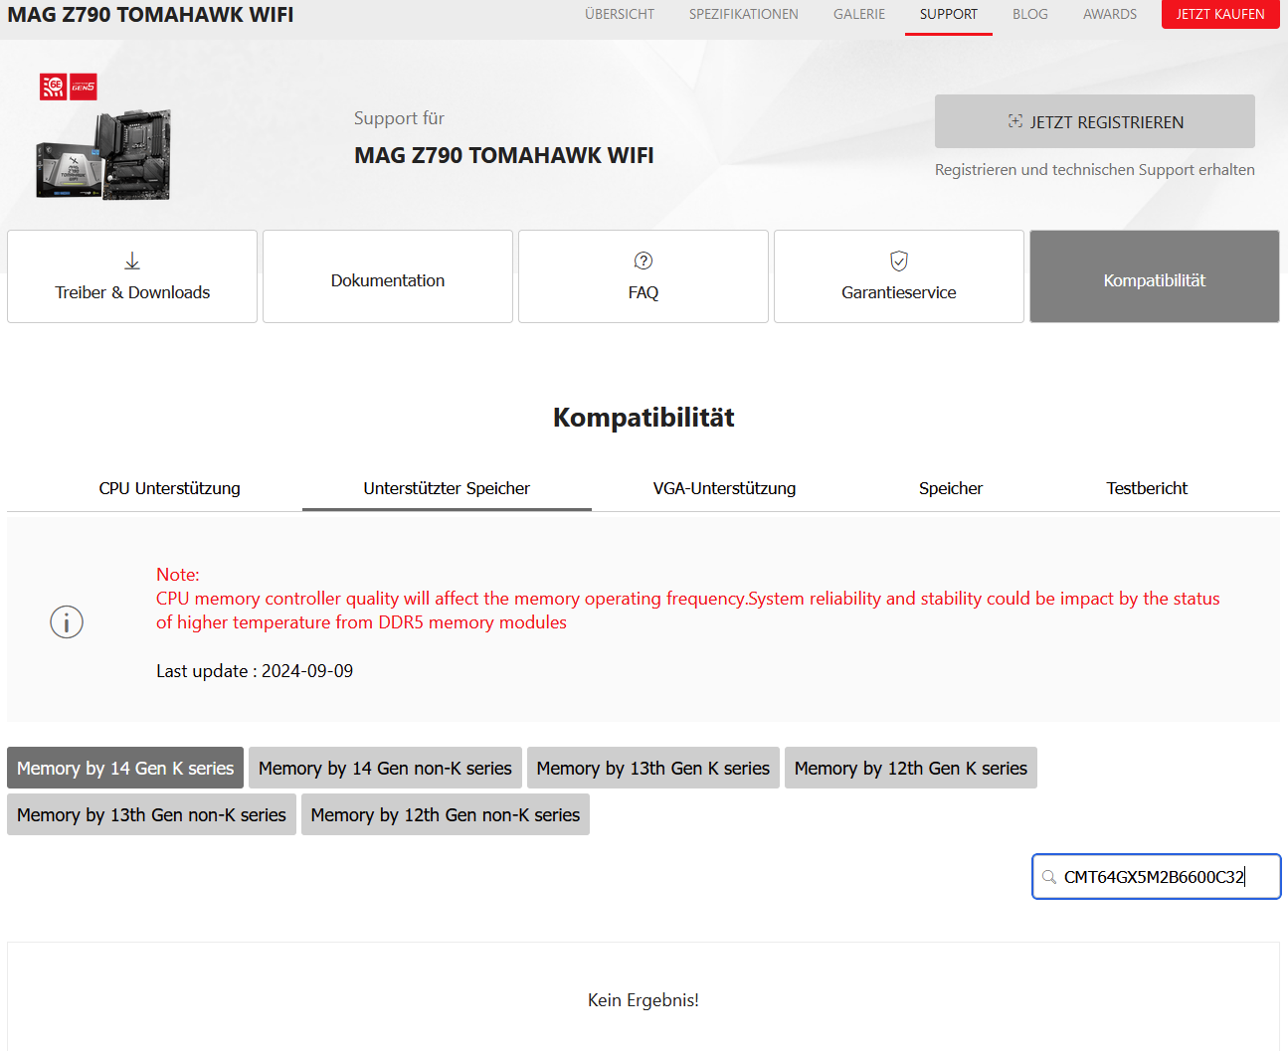Open the Garantieservice section card
Viewport: 1288px width, 1051px height.
point(899,276)
